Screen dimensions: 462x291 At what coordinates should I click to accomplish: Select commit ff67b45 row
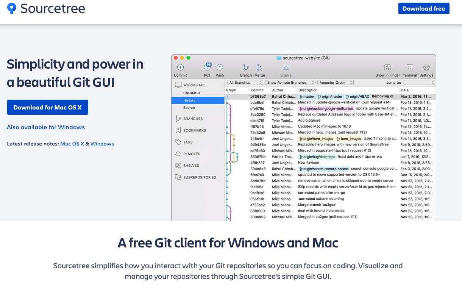tap(330, 127)
